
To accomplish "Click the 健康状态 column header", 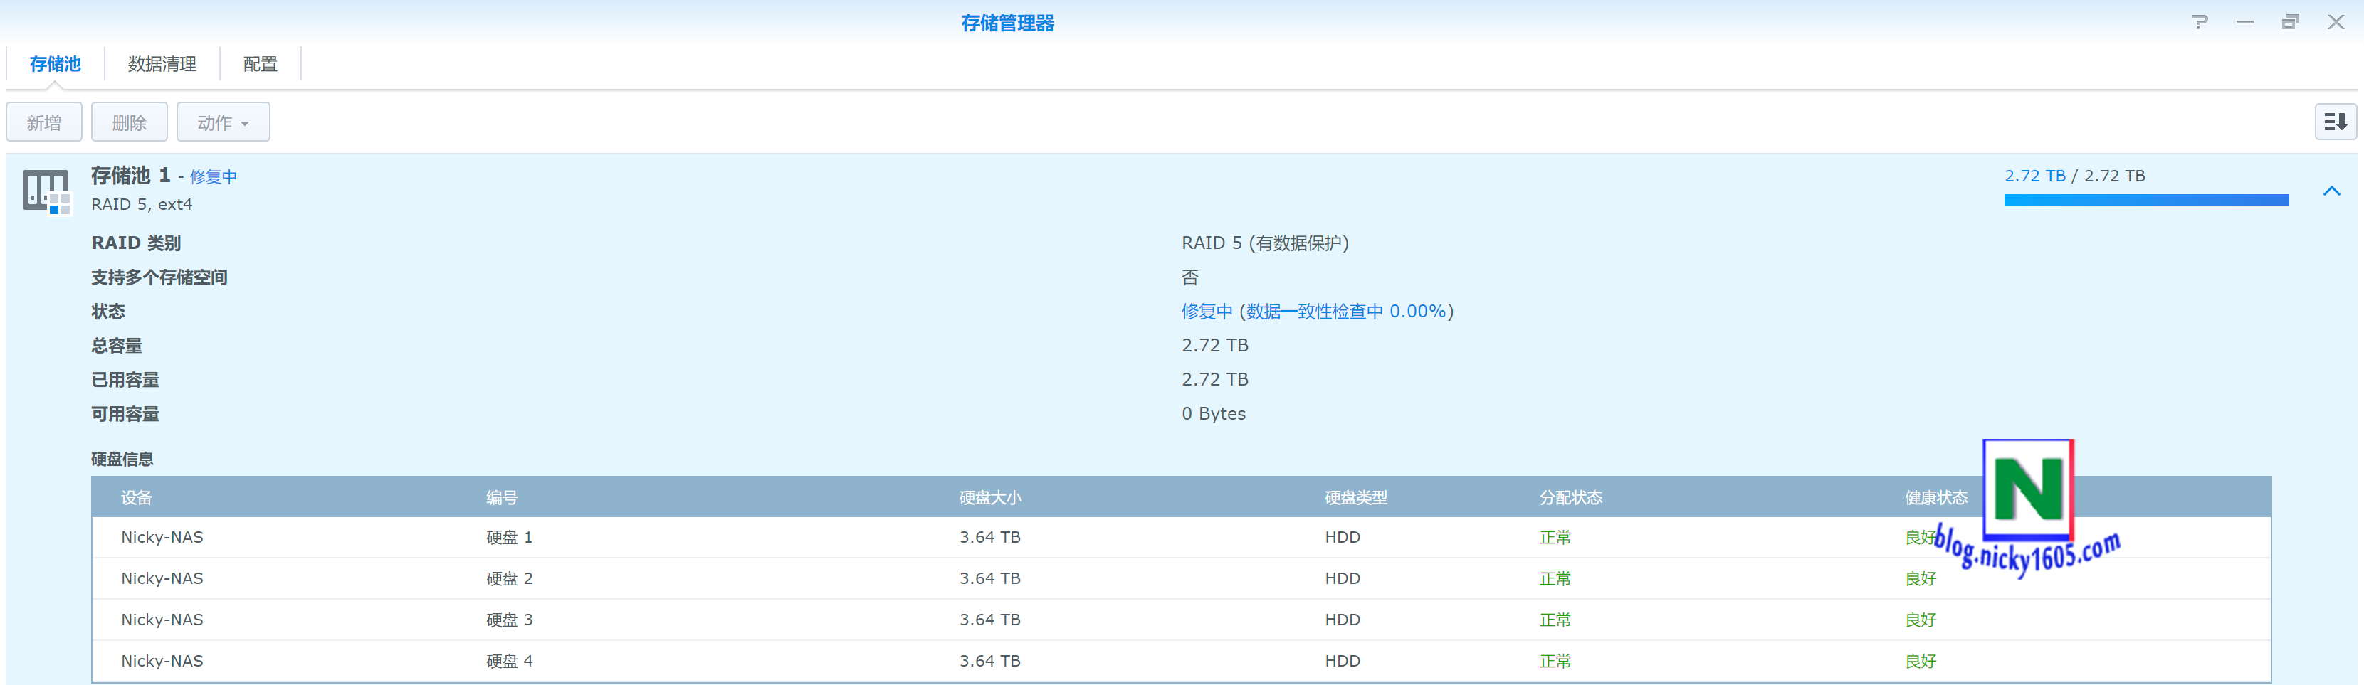I will click(x=1935, y=498).
